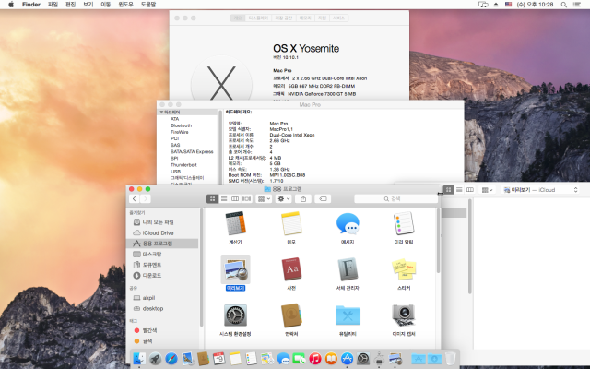590x369 pixels.
Task: Select column view in the Preview iCloud window
Action: pyautogui.click(x=470, y=190)
